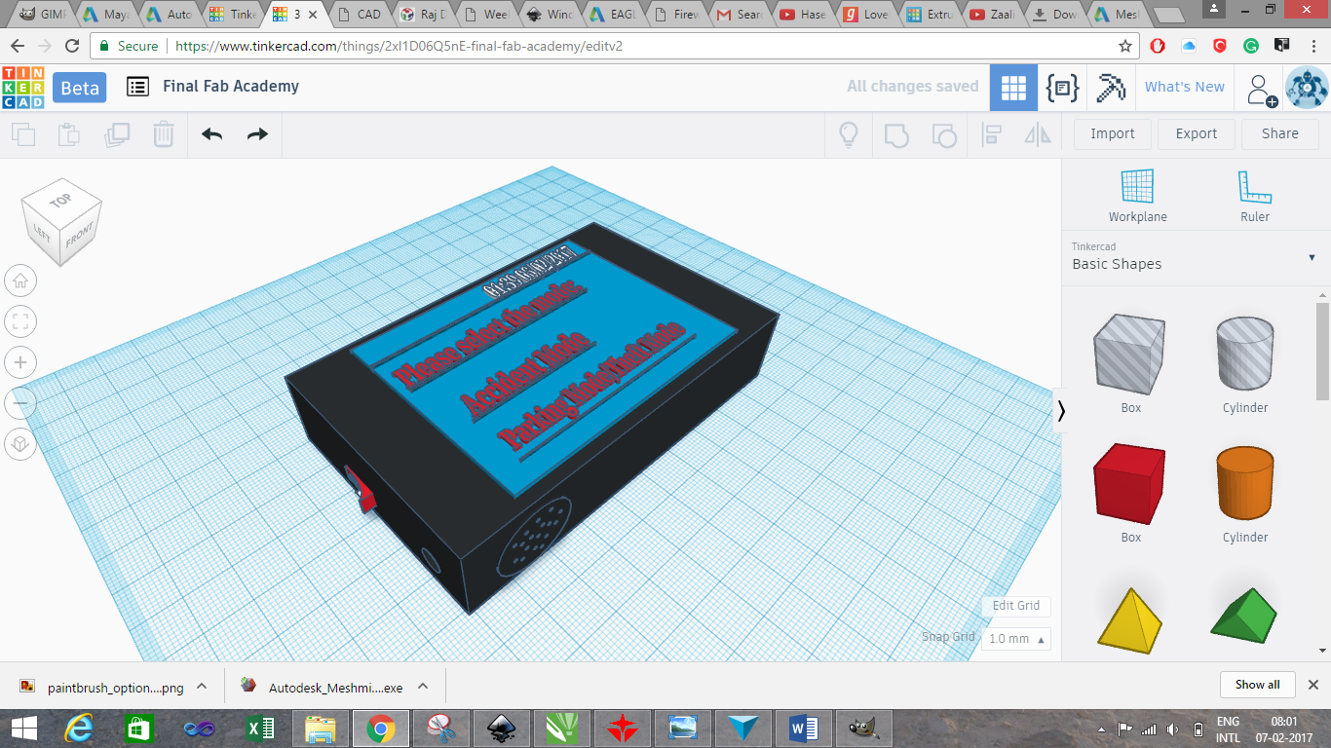Click the Show All lightbulb icon
Viewport: 1331px width, 748px height.
pos(849,134)
